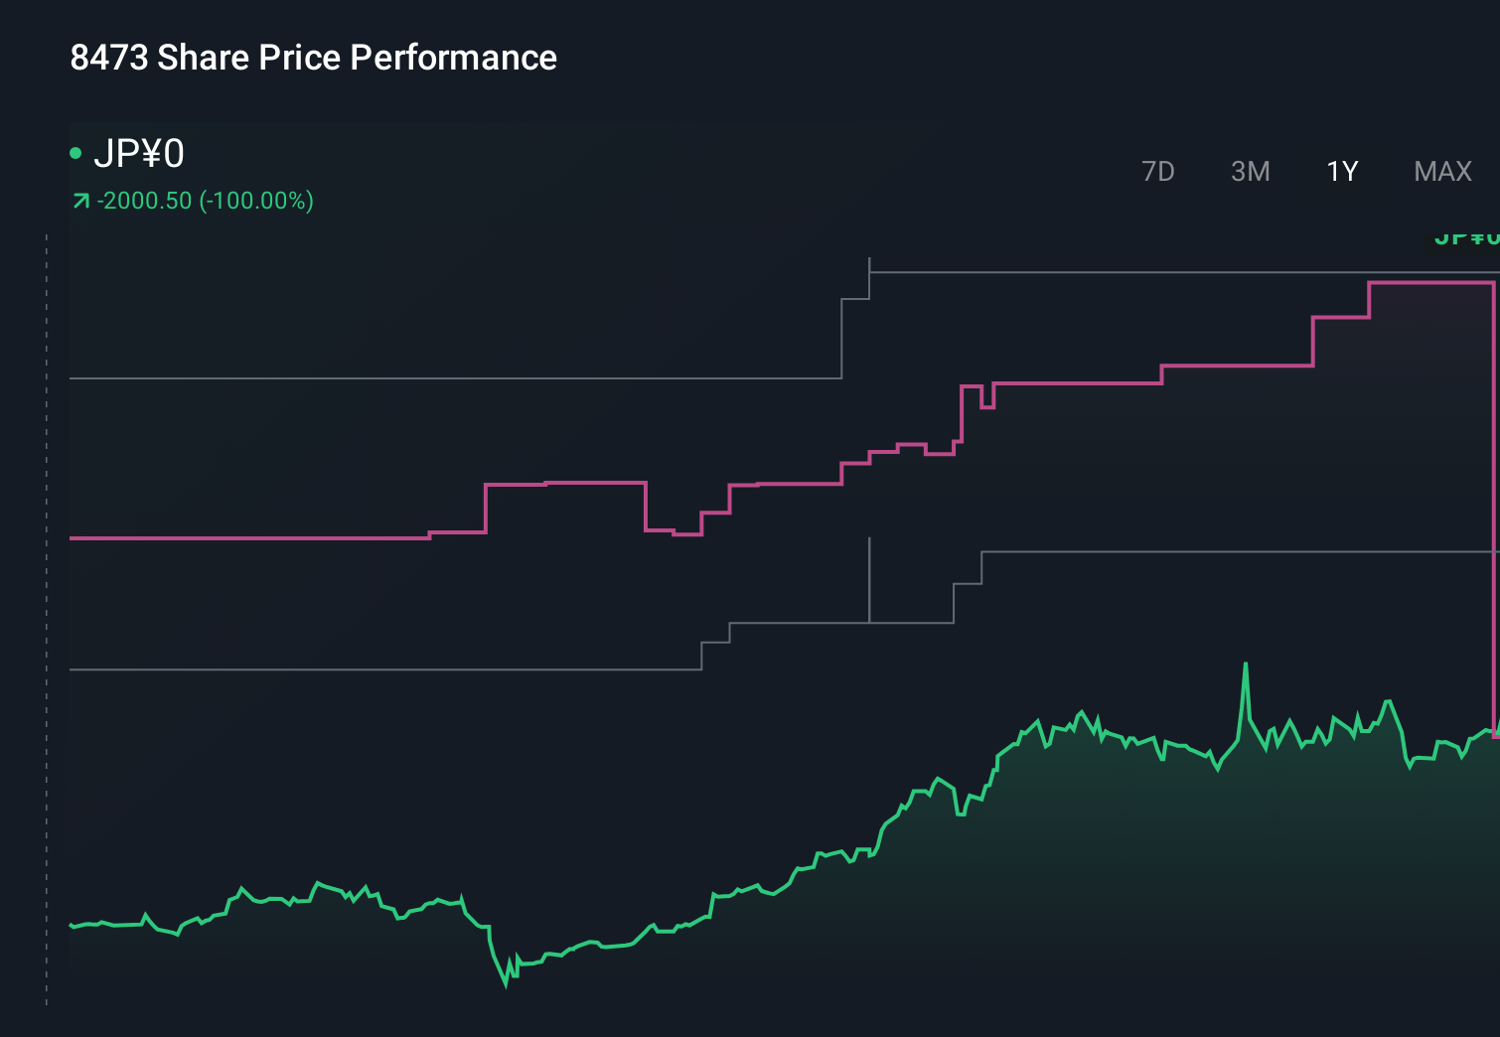The height and width of the screenshot is (1037, 1500).
Task: Open the MAX chart history view
Action: pos(1441,171)
